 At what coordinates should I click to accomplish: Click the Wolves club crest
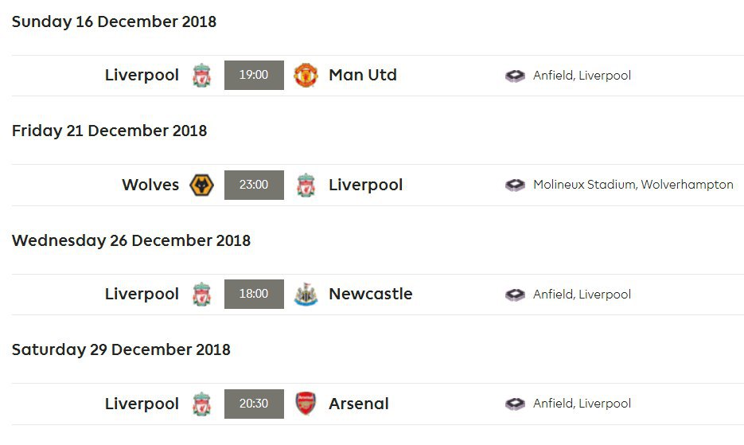[x=201, y=185]
